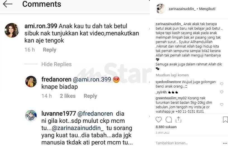Like syedonlinestore's comment
Image resolution: width=228 pixels, height=146 pixels.
tap(222, 84)
